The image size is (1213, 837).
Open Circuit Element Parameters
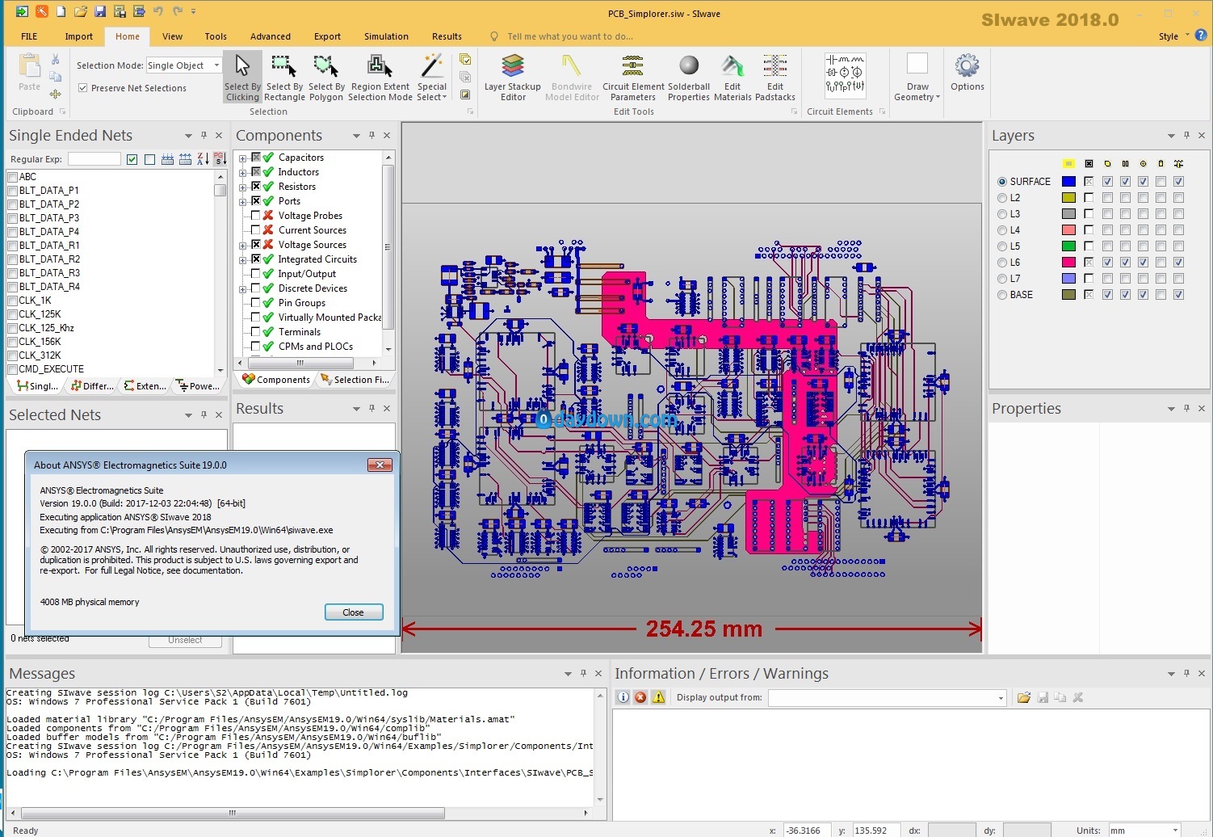click(633, 78)
